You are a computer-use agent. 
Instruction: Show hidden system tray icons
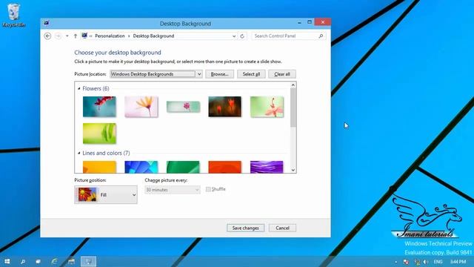coord(396,262)
